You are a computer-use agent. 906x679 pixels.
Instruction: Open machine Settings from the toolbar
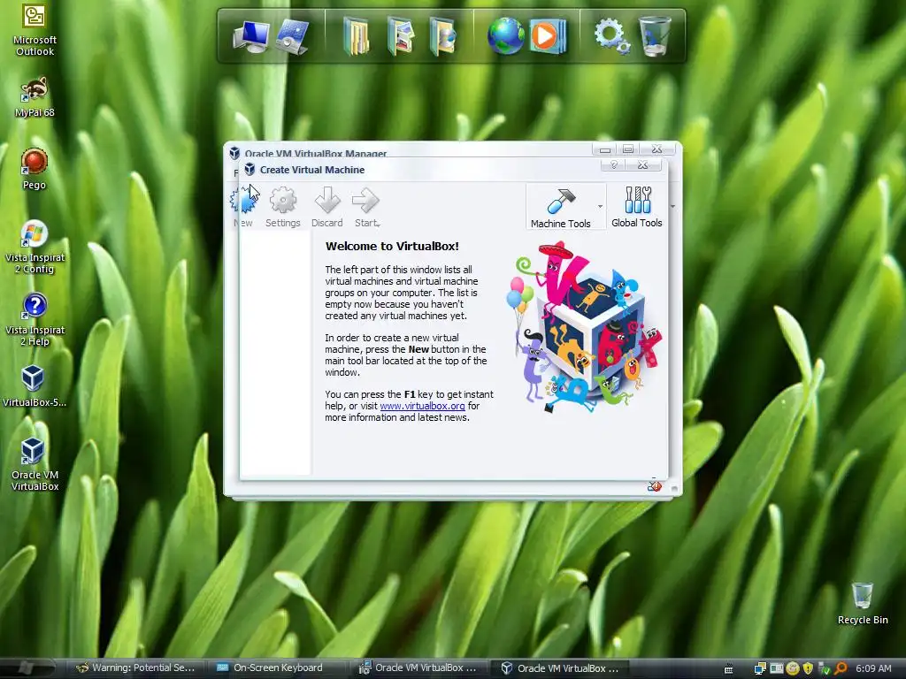pos(282,207)
